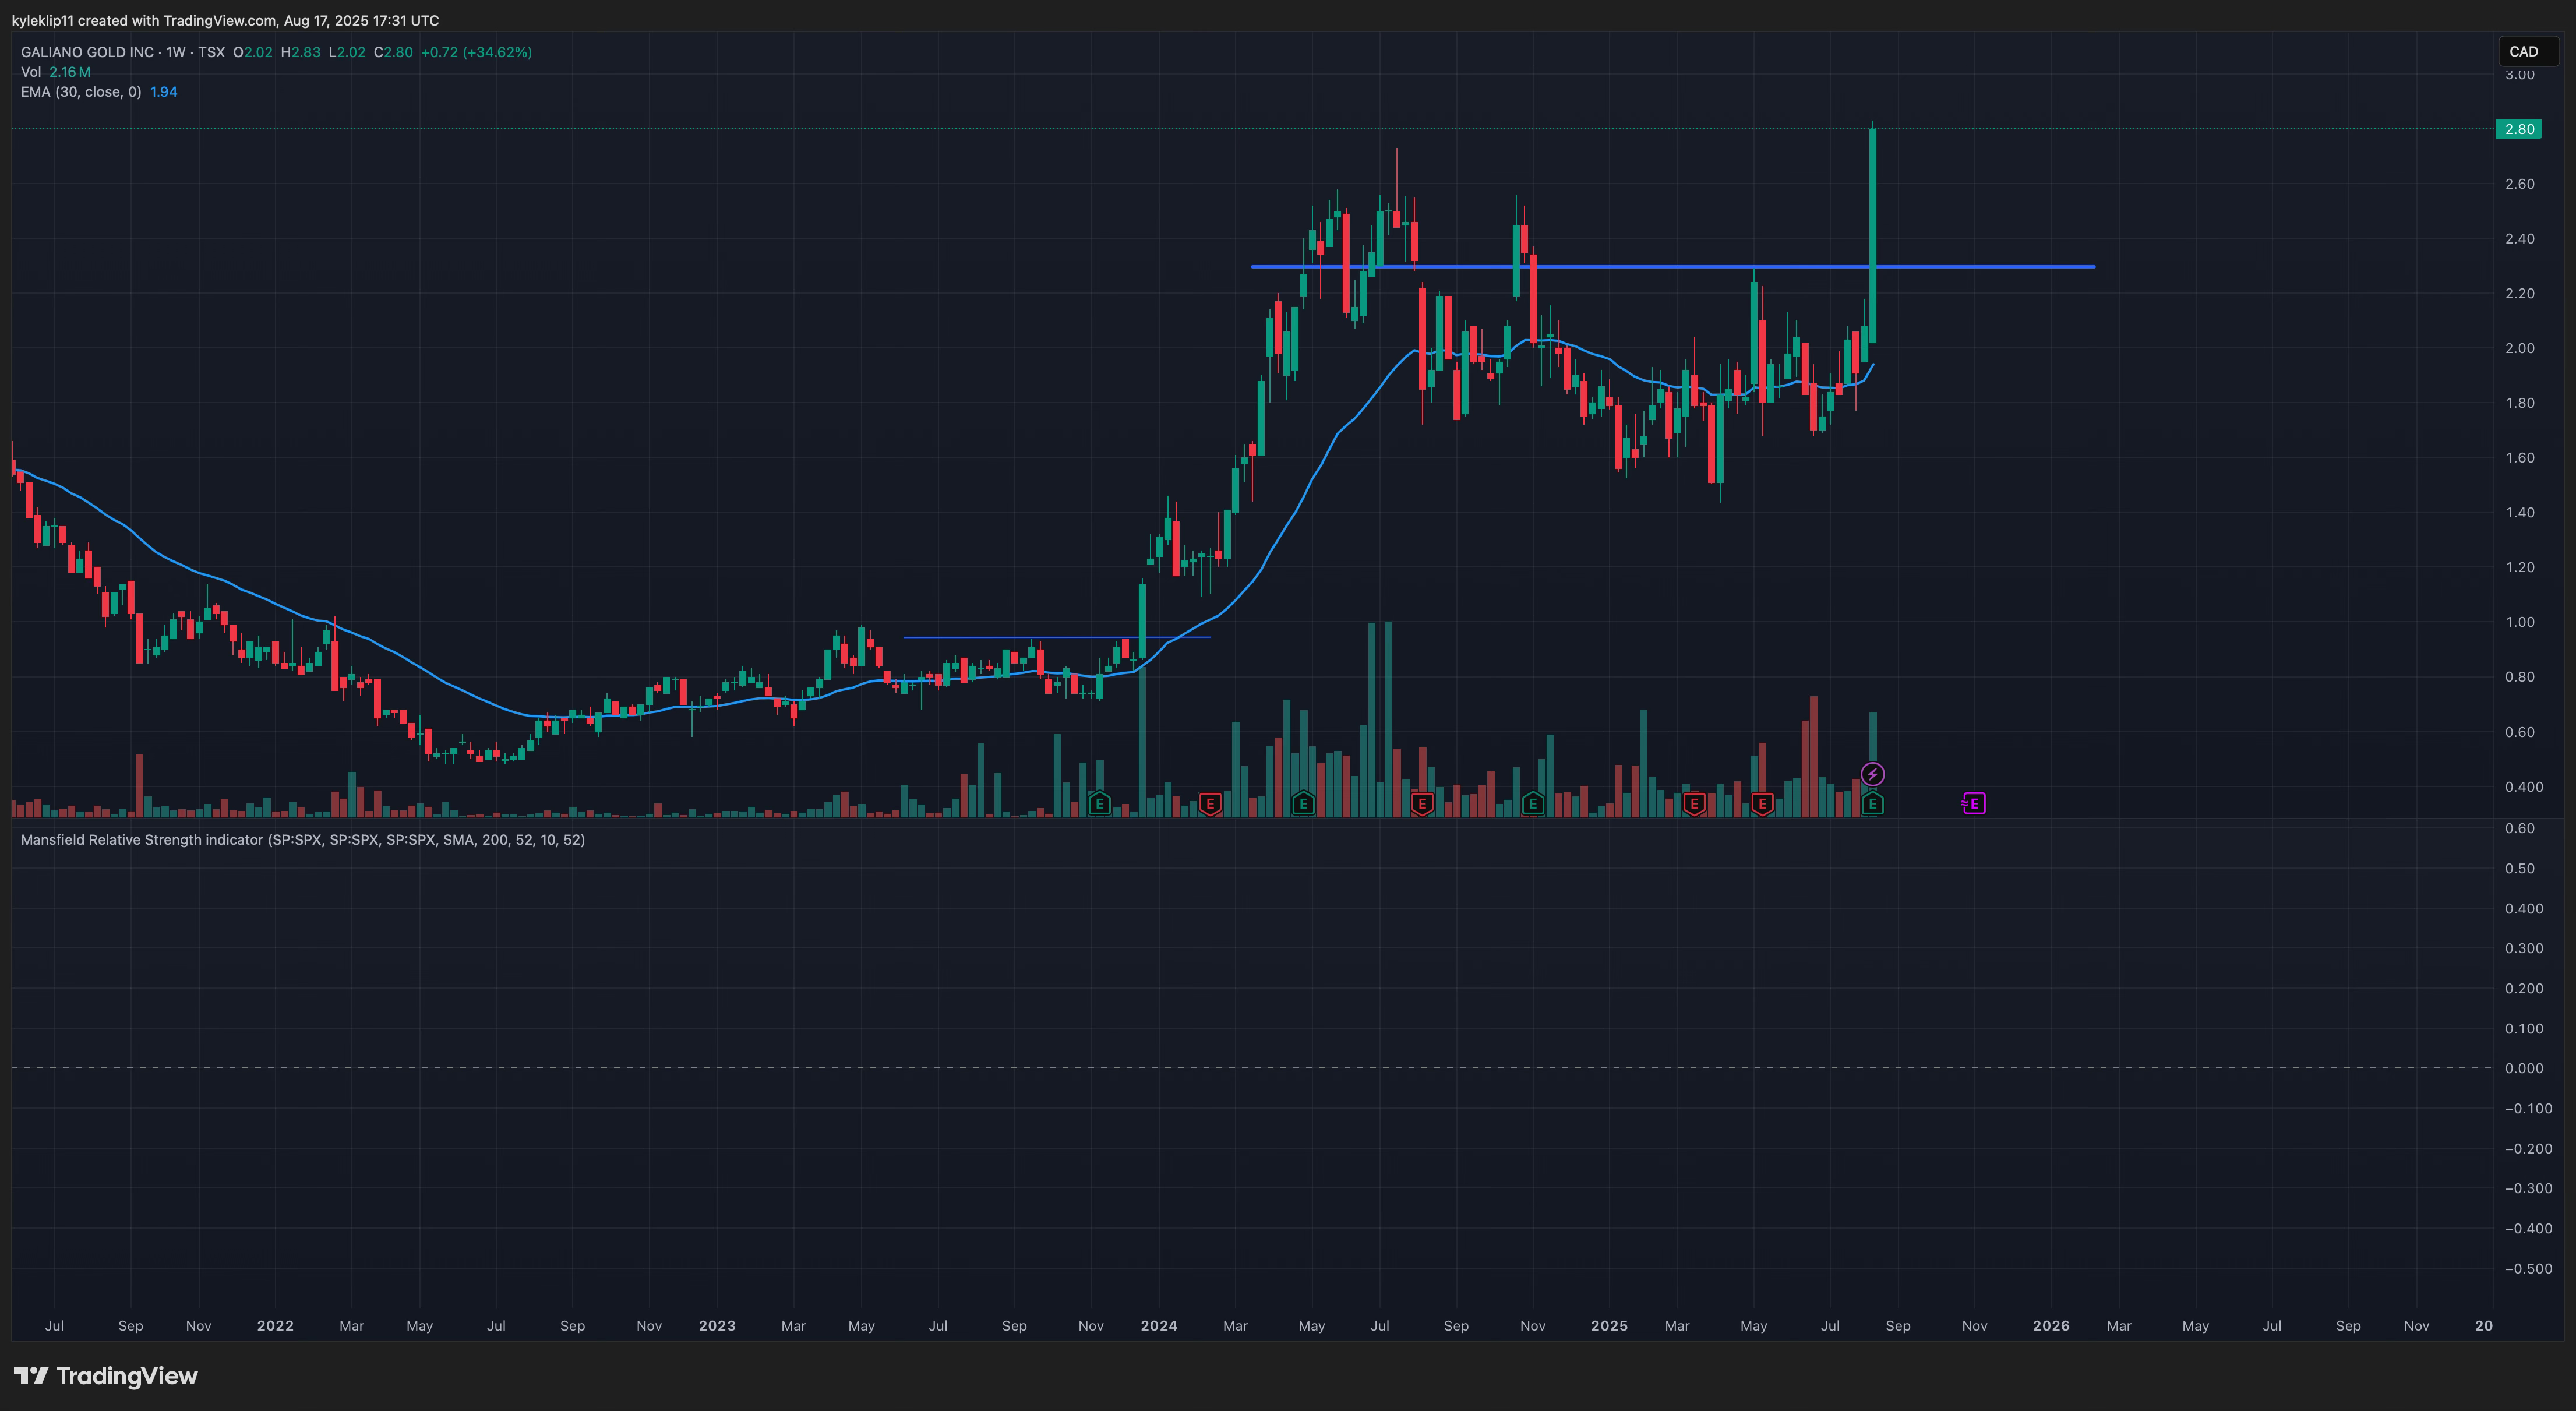Click the green earnings marker near November 2023
2576x1411 pixels.
[x=1099, y=803]
